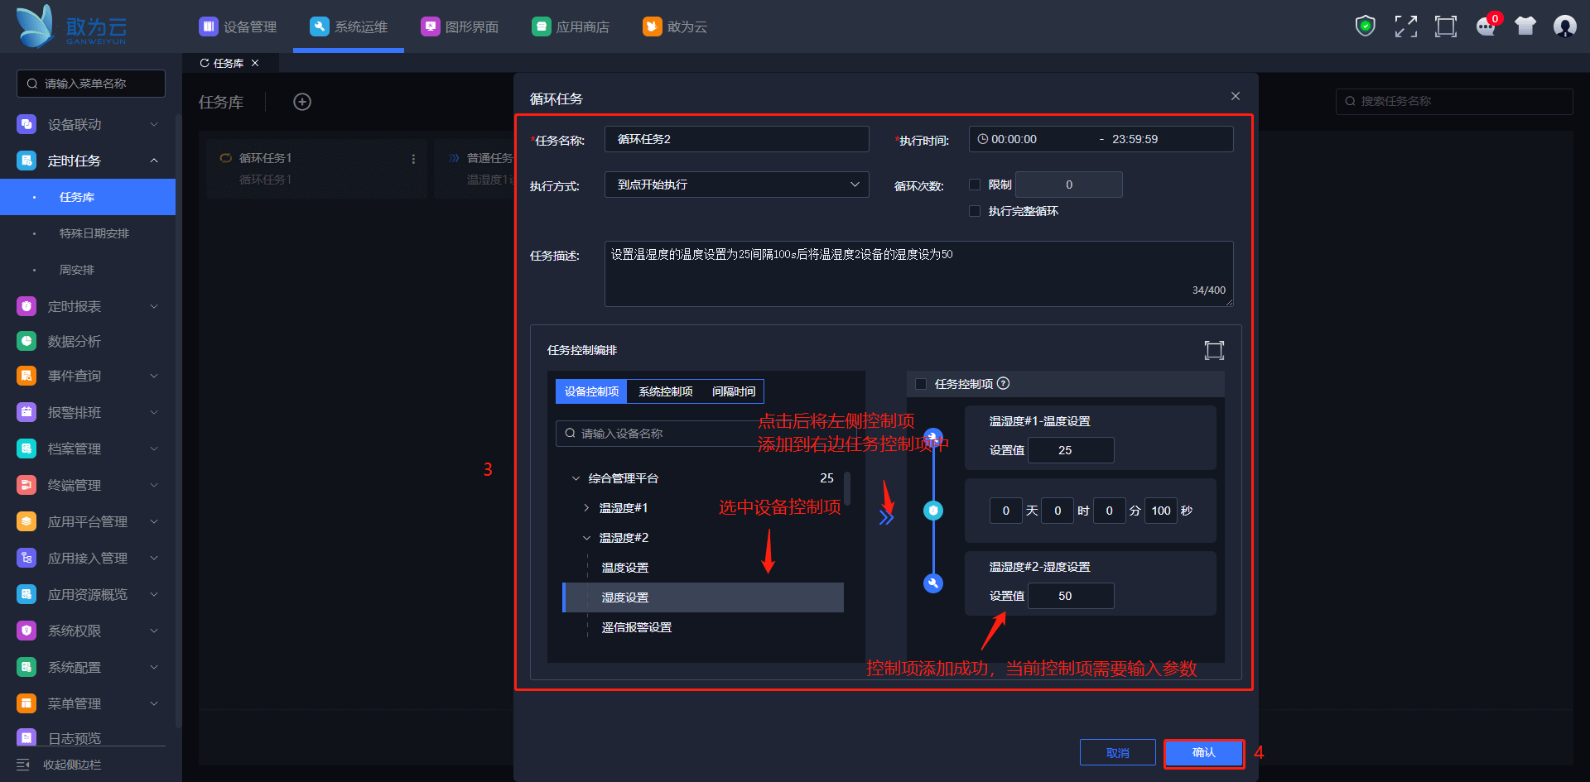Click the user avatar profile icon
1590x782 pixels.
coord(1564,26)
